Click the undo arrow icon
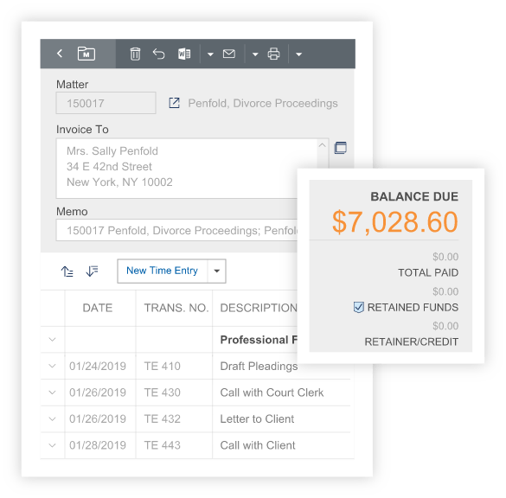 [158, 54]
